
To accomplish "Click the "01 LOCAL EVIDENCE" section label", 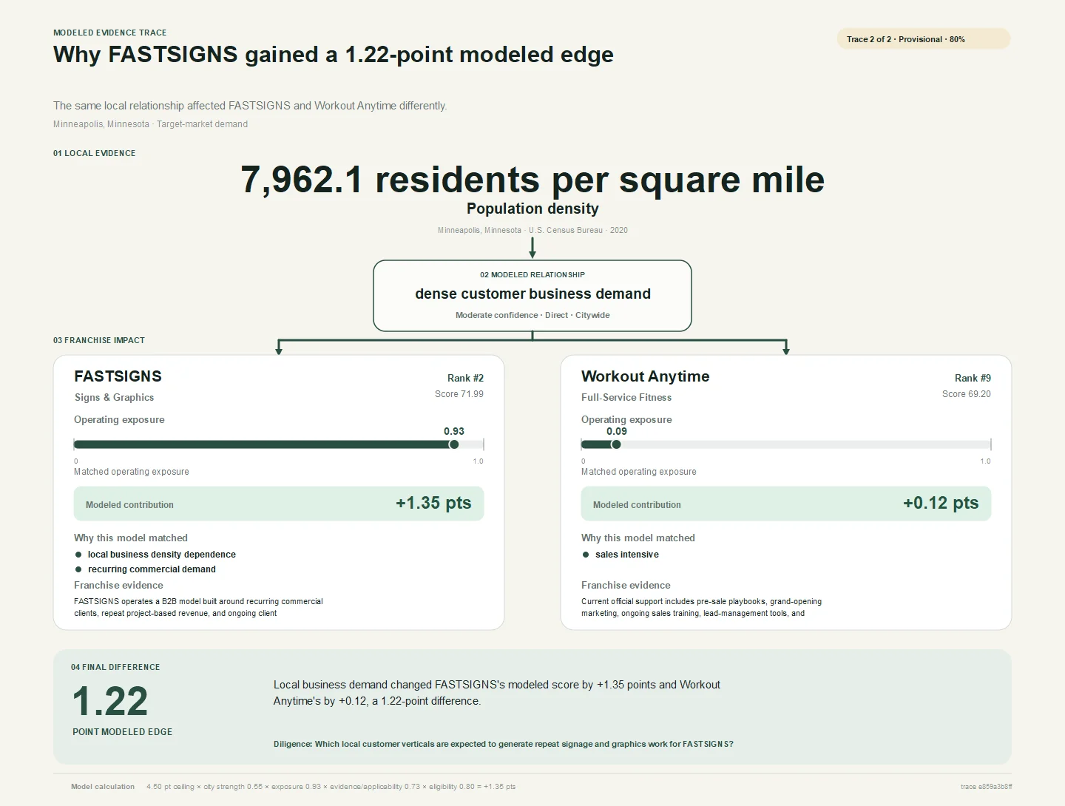I will 95,154.
